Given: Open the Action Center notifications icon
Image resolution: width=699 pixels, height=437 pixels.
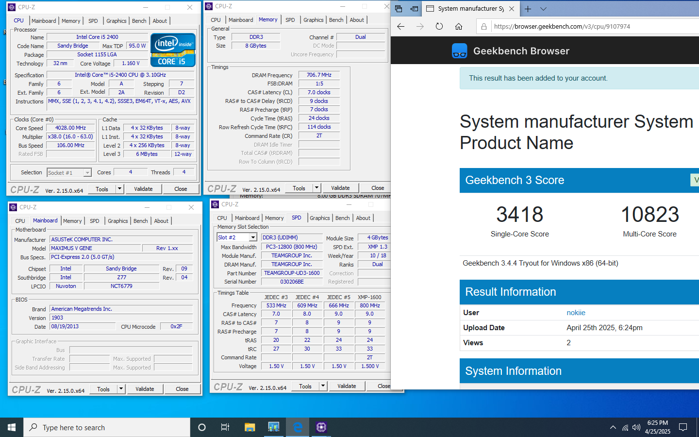Looking at the screenshot, I should 683,427.
